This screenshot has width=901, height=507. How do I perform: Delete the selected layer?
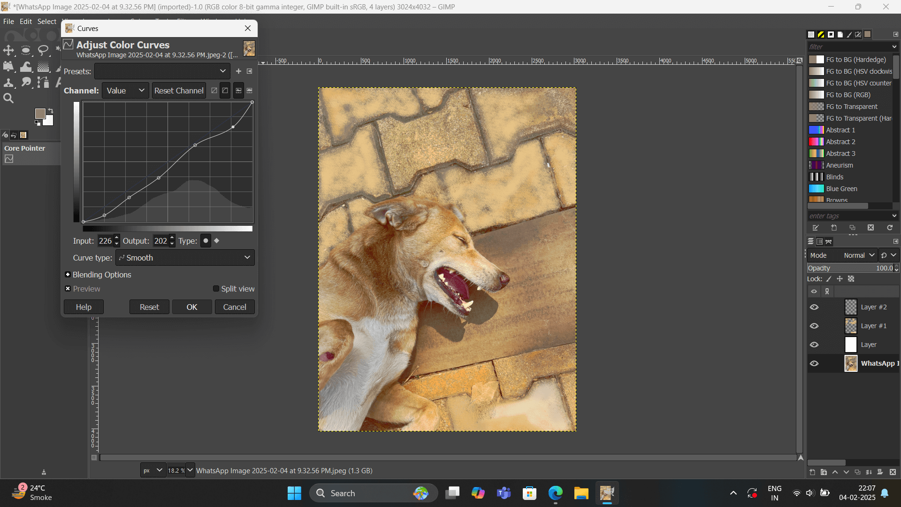tap(893, 472)
